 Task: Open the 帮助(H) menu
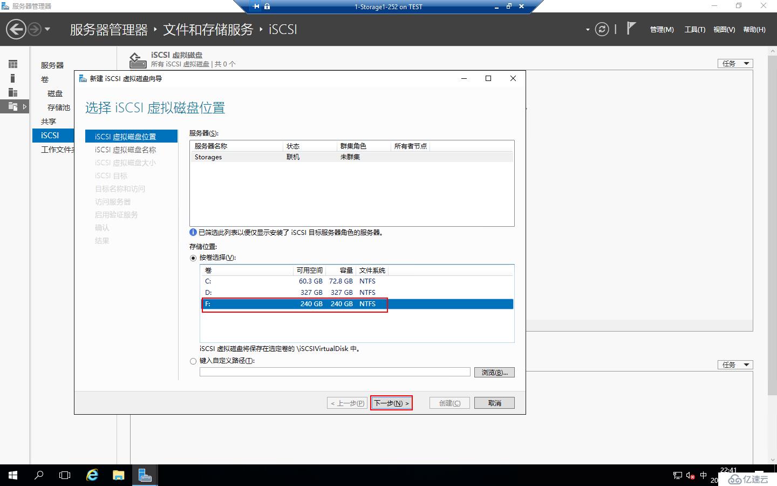click(754, 30)
